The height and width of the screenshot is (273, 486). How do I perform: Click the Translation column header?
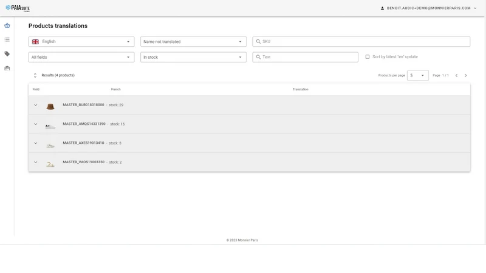click(x=300, y=89)
